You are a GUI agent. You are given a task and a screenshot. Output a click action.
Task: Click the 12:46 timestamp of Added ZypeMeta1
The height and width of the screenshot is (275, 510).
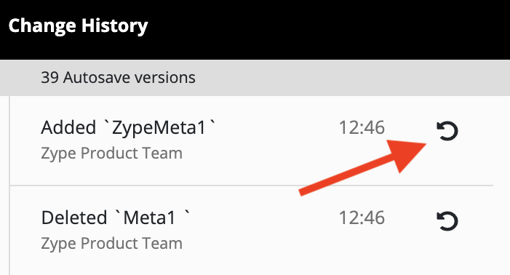(x=362, y=127)
